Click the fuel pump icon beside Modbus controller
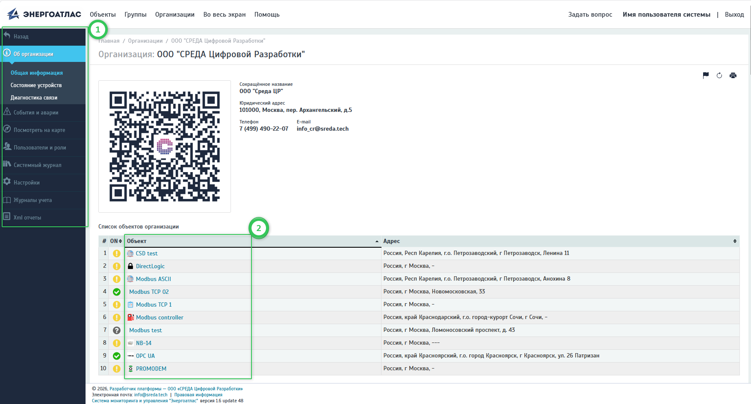The image size is (751, 404). (130, 317)
